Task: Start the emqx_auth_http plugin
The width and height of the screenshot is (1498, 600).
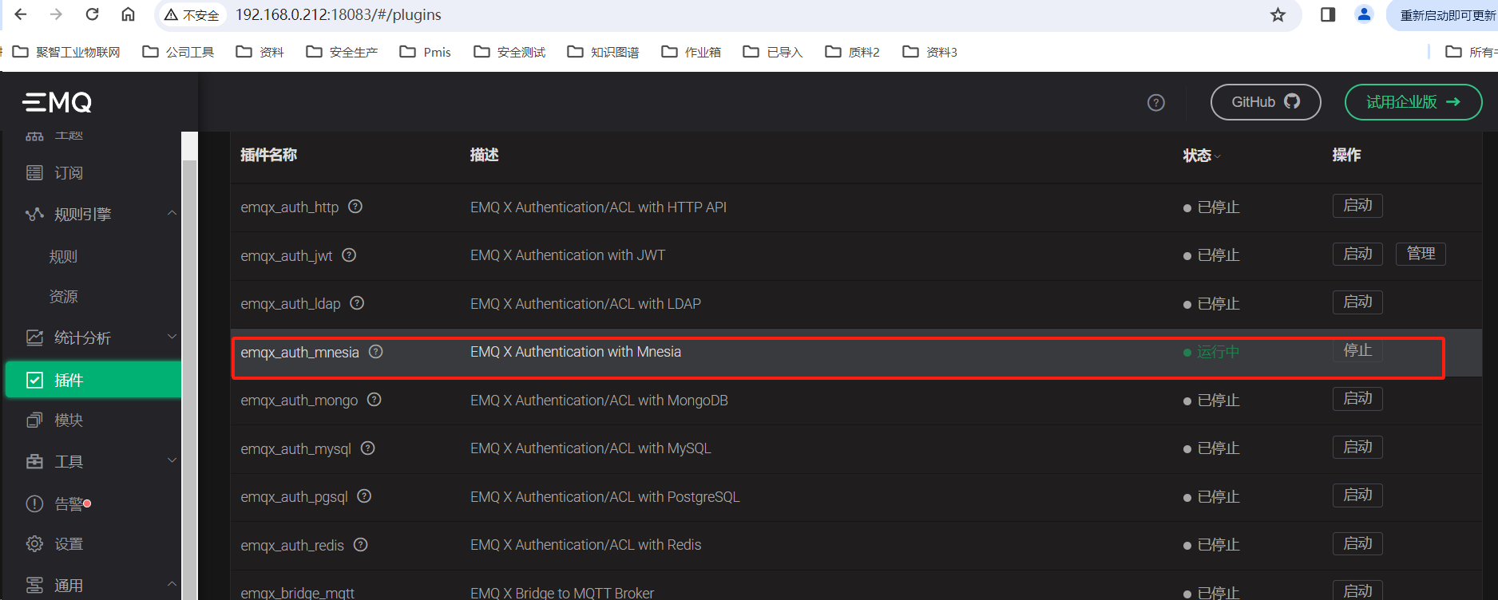Action: [1357, 206]
